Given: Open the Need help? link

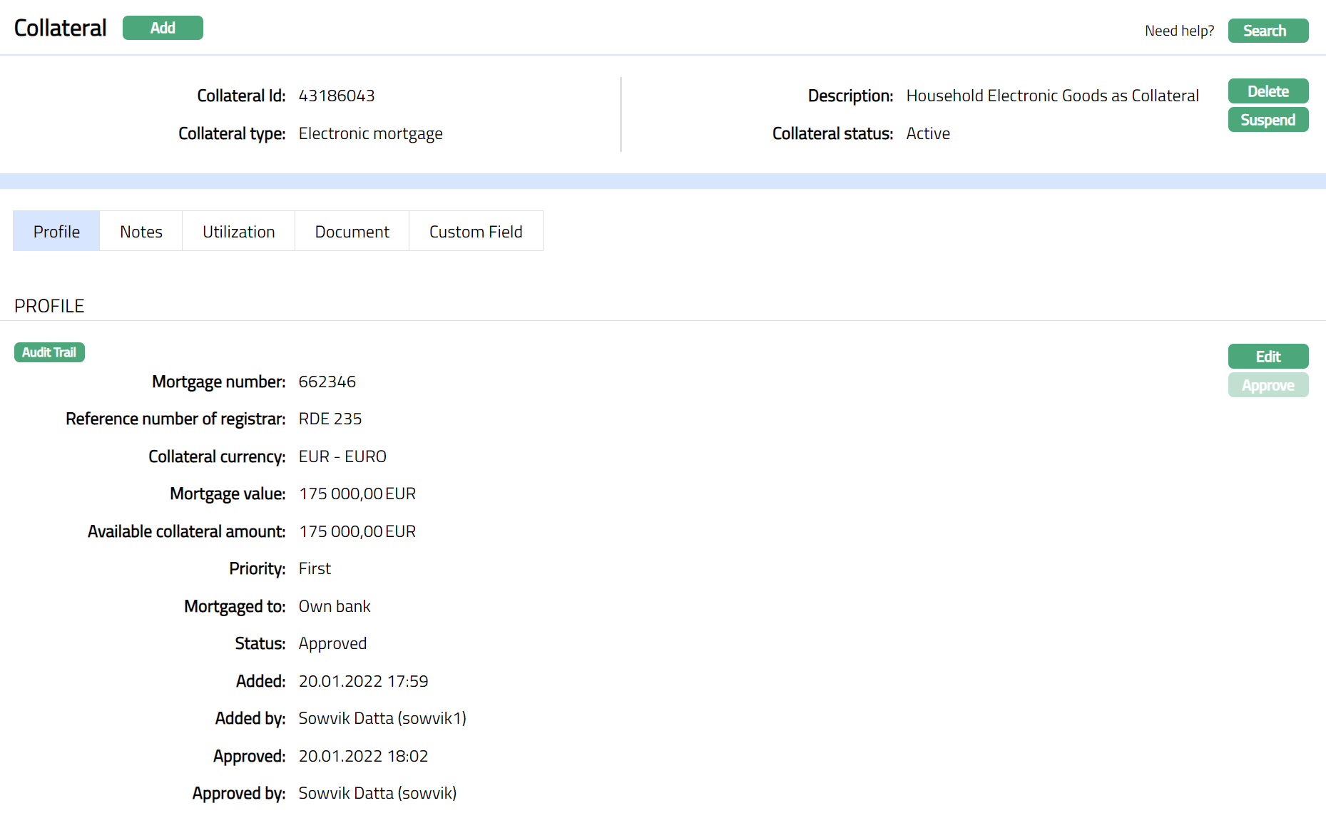Looking at the screenshot, I should (x=1178, y=31).
